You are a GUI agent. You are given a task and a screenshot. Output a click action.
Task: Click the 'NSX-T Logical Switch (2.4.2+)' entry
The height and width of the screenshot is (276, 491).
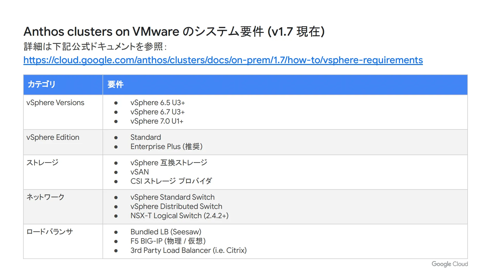click(179, 216)
